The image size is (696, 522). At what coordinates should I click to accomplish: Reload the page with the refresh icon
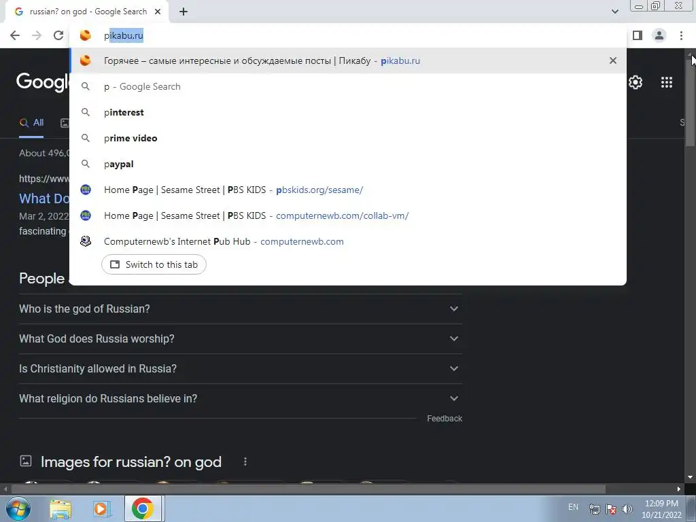[58, 35]
